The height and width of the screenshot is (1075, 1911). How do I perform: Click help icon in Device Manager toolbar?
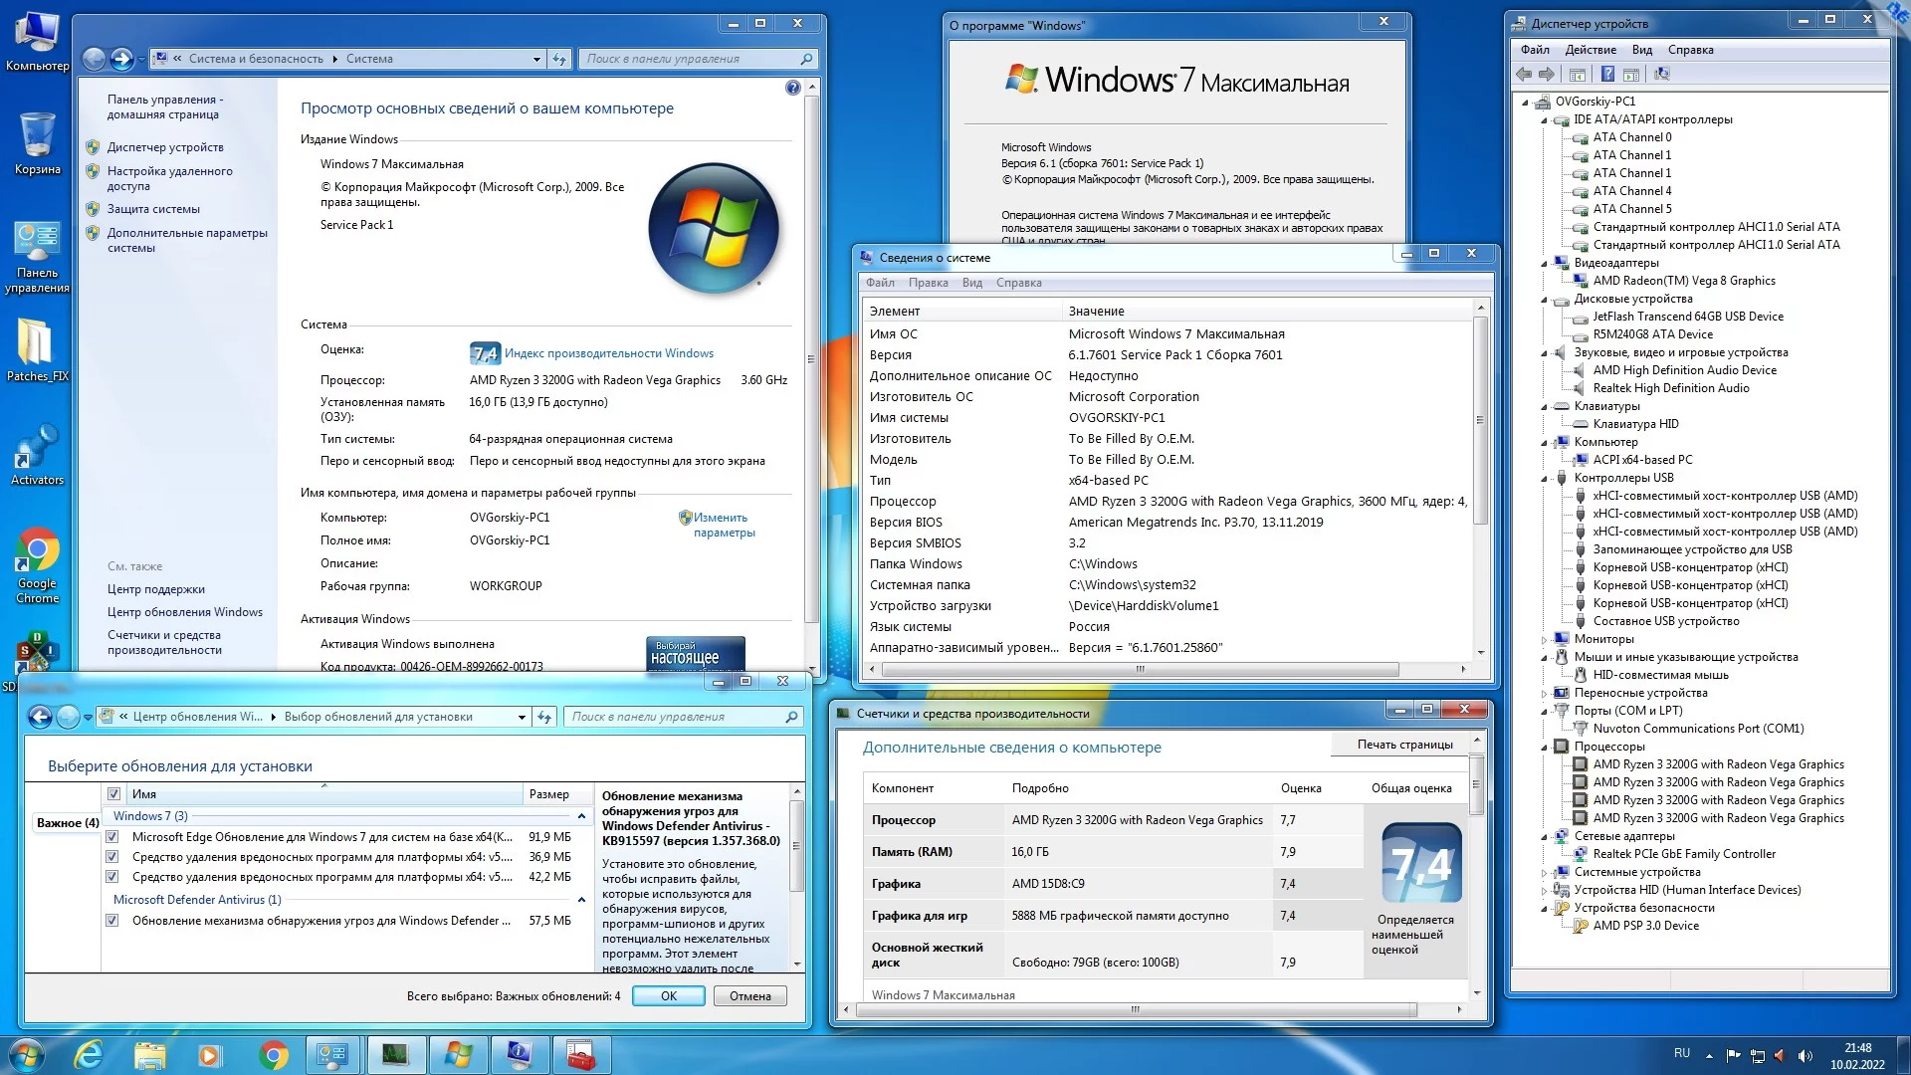click(1607, 75)
